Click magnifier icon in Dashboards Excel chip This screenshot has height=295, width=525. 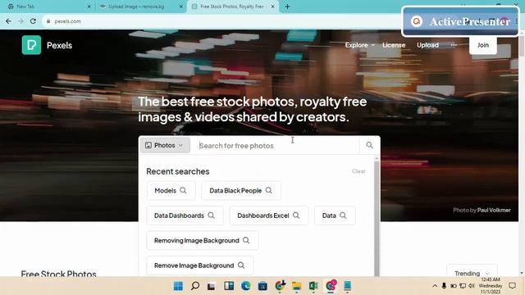coord(296,216)
